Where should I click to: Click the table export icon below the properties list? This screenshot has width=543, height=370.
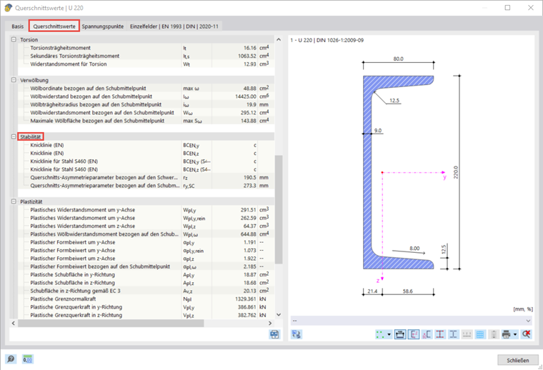click(x=274, y=334)
